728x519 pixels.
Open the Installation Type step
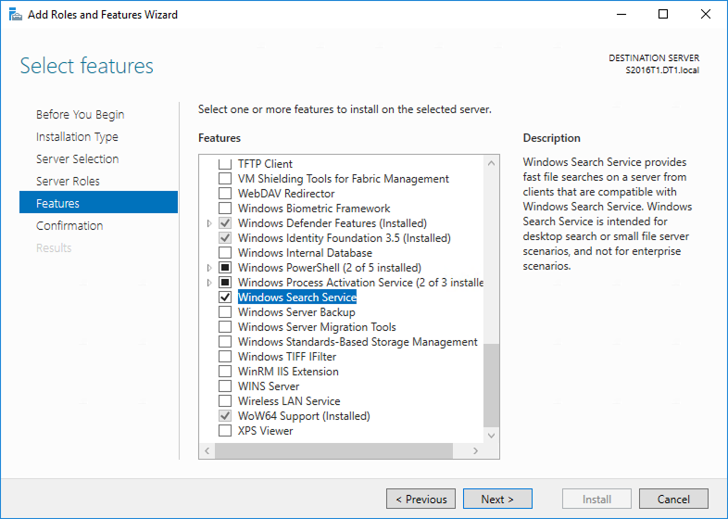(x=77, y=137)
